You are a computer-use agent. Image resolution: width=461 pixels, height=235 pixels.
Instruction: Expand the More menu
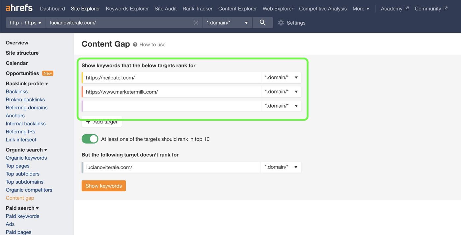click(361, 9)
